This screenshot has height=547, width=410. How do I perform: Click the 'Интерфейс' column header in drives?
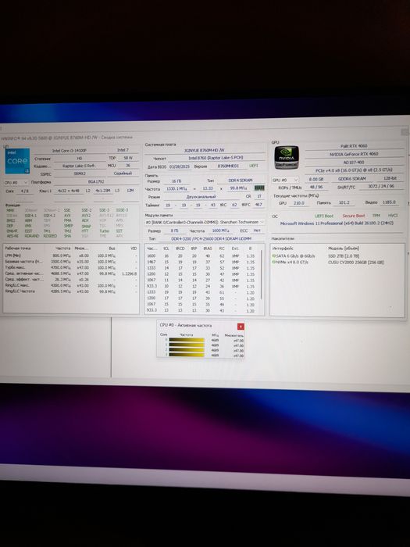[x=281, y=248]
